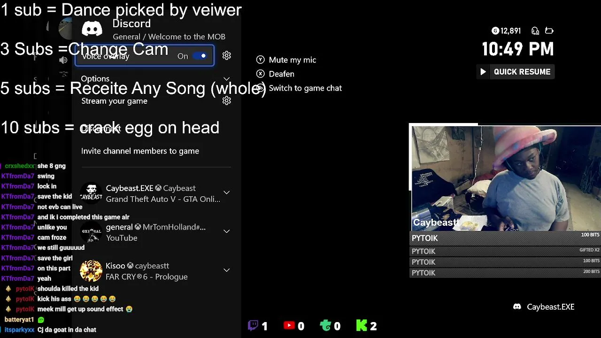Viewport: 601px width, 338px height.
Task: Click the Gamerscore G icon
Action: coord(495,31)
